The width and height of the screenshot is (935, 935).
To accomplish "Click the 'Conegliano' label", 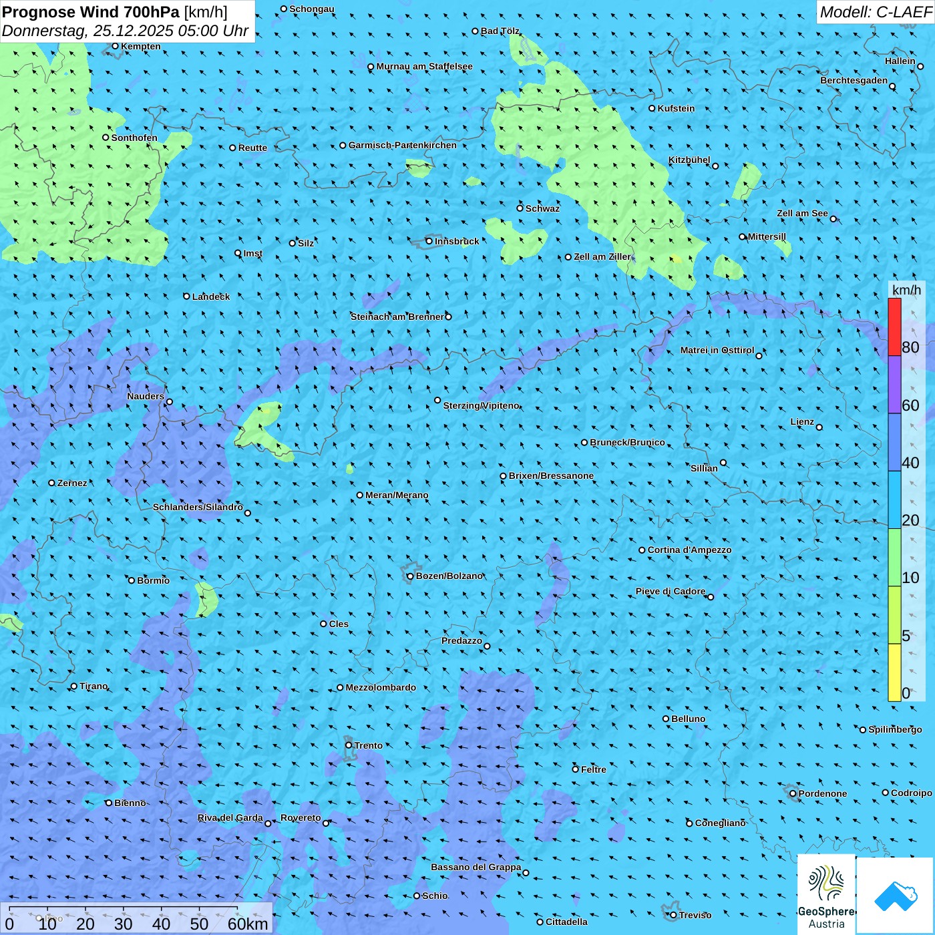I will pos(721,823).
